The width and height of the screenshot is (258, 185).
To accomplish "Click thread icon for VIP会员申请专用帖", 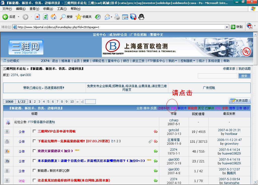I will click(7, 132).
